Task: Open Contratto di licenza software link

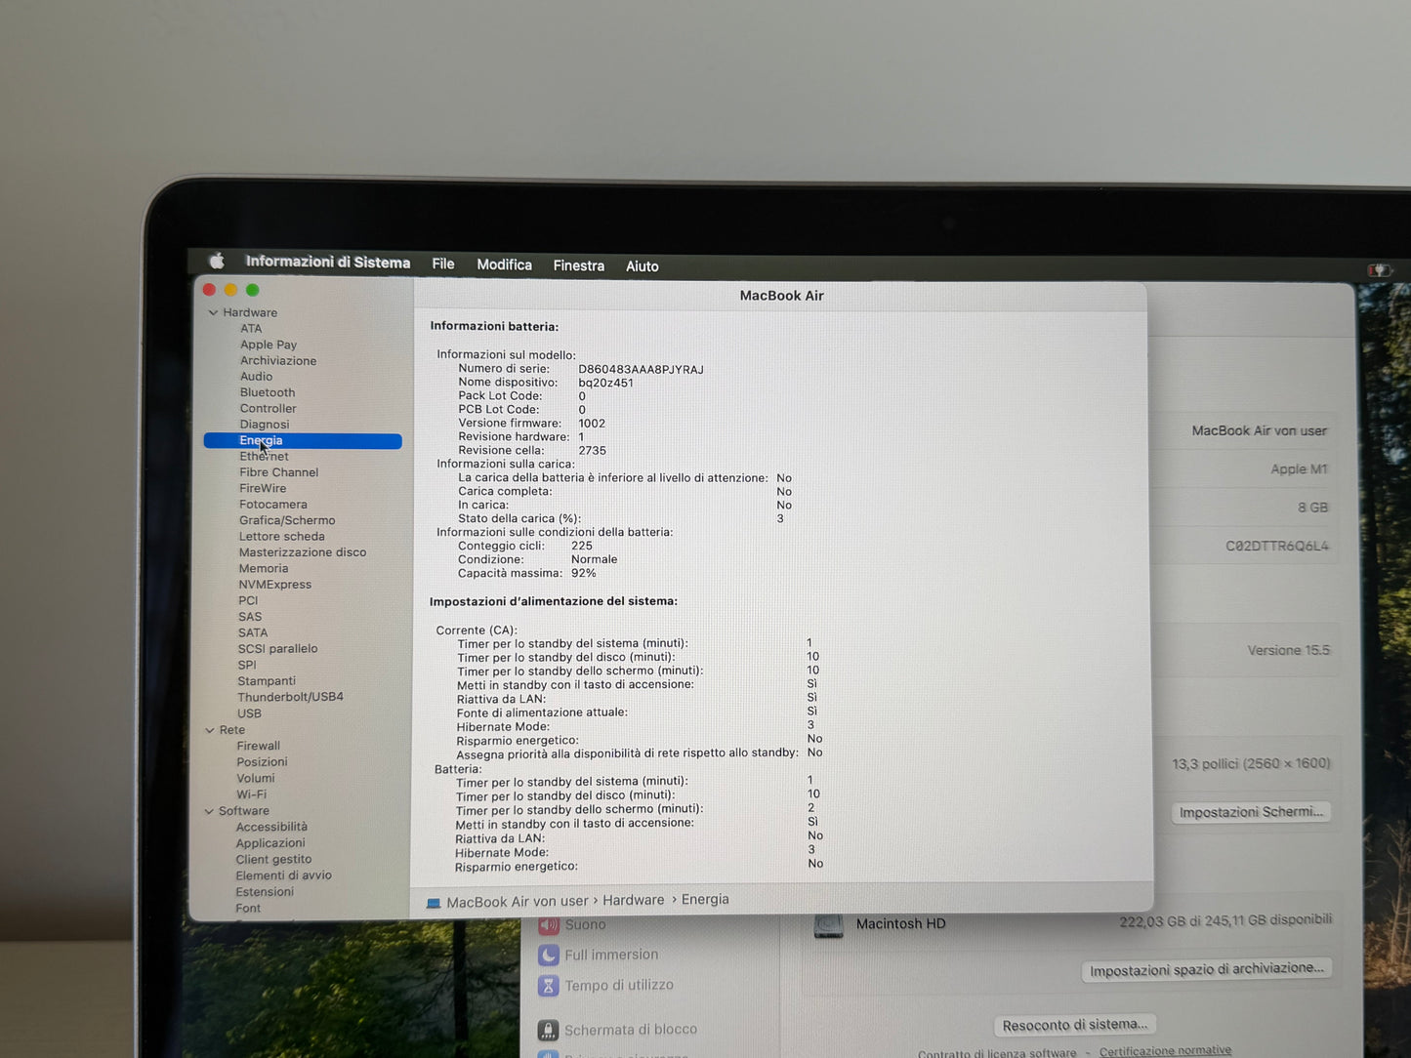Action: tap(997, 1053)
